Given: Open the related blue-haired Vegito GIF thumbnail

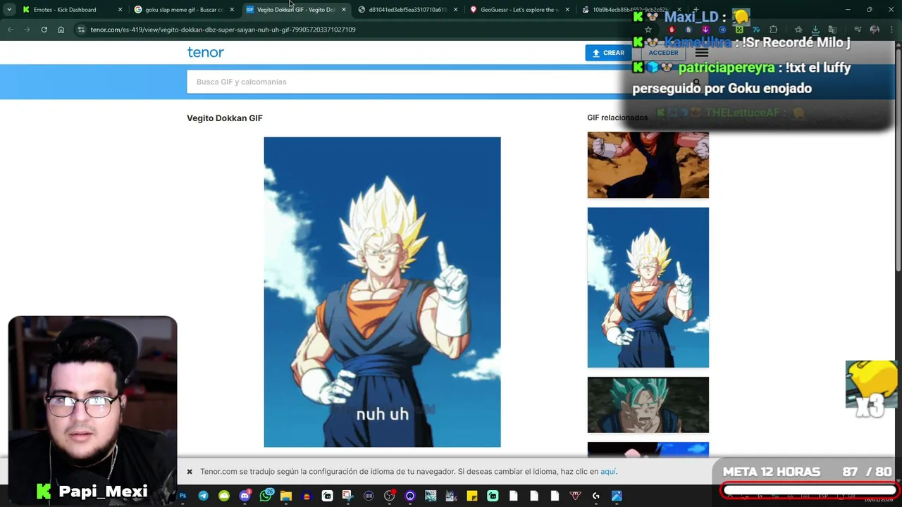Looking at the screenshot, I should 648,405.
